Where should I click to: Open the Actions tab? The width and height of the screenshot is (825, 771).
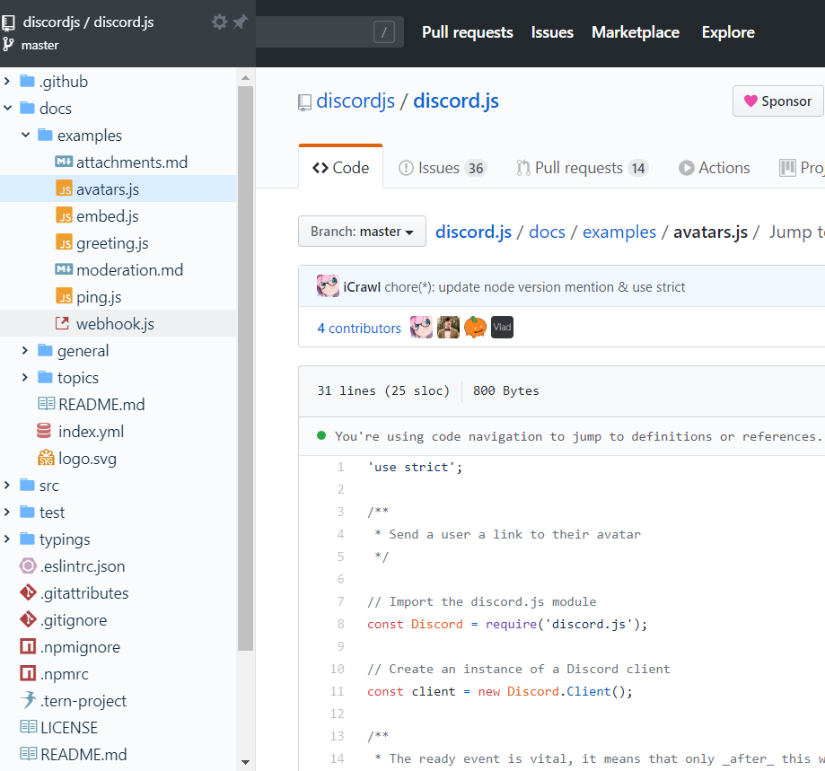click(714, 168)
